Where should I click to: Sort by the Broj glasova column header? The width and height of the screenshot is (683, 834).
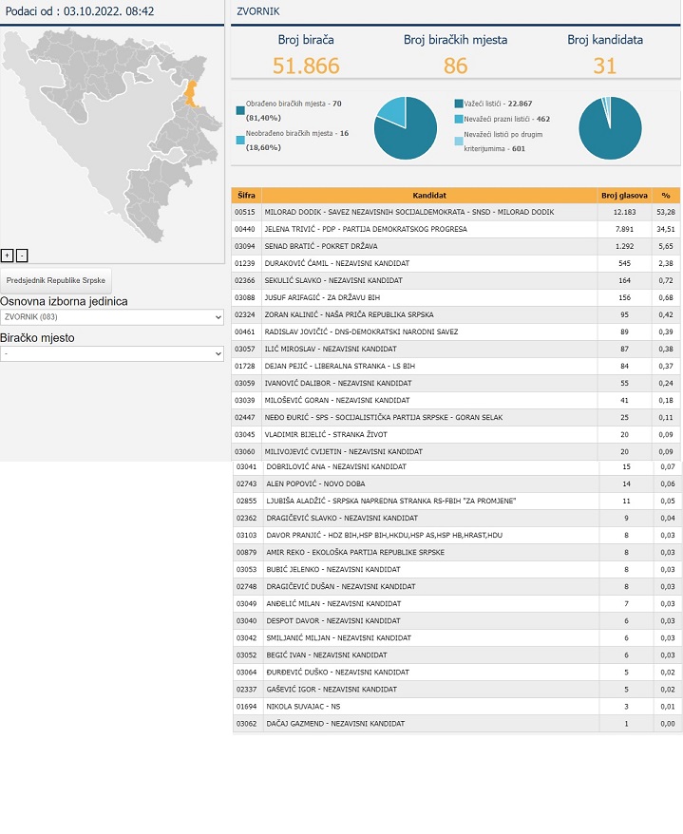coord(624,195)
